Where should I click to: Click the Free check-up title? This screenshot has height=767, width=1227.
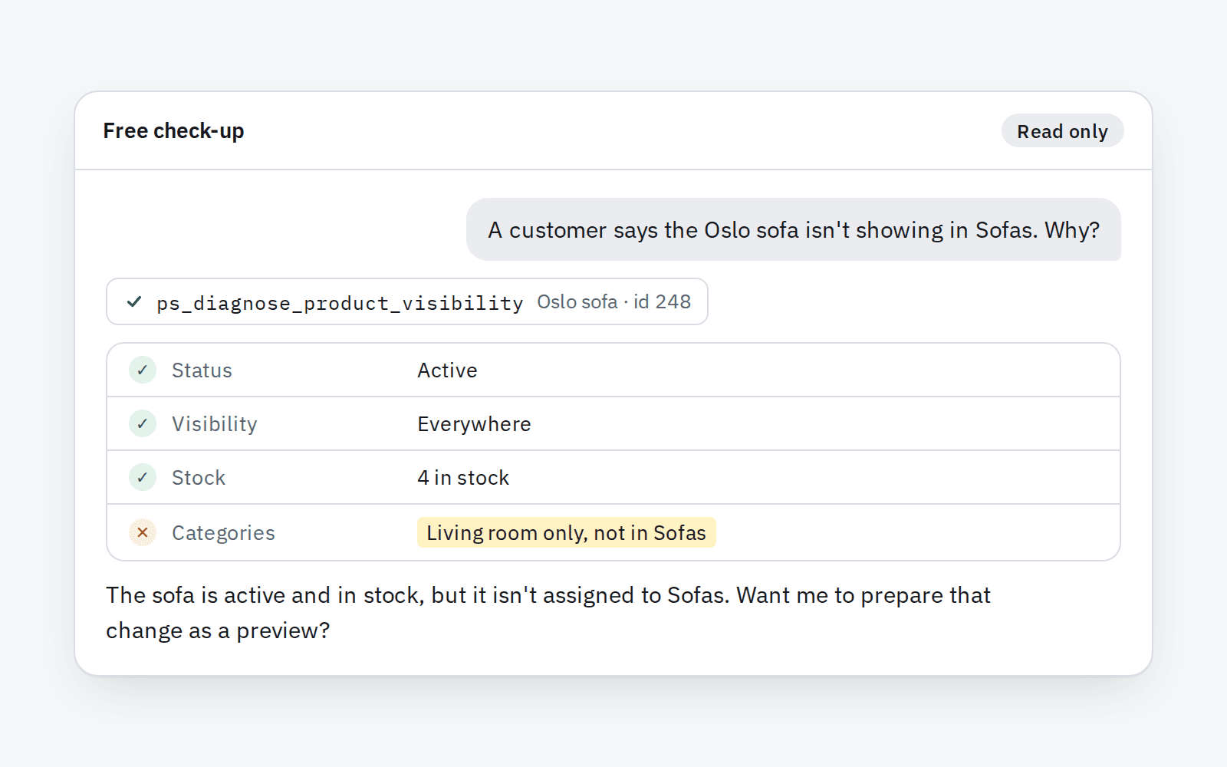(x=173, y=131)
